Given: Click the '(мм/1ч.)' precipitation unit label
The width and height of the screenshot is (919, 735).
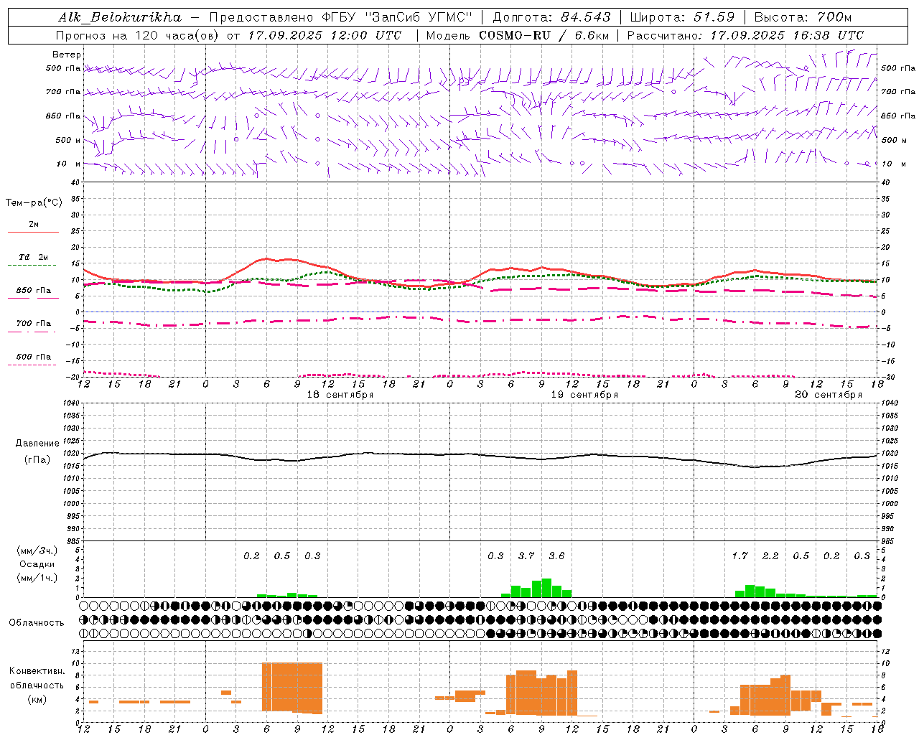Looking at the screenshot, I should tap(37, 578).
